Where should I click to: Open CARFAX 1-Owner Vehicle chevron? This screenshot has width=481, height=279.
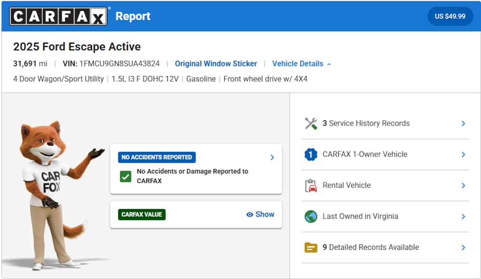click(463, 154)
